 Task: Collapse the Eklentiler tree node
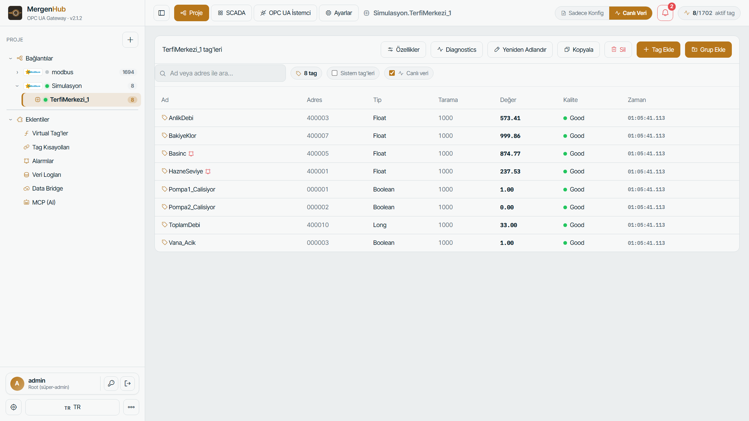point(11,119)
